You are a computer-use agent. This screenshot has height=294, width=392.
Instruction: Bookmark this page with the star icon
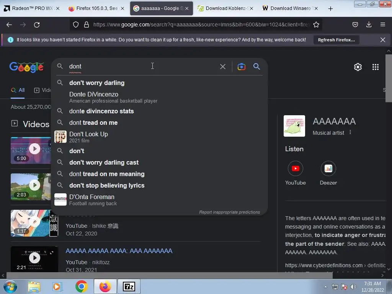[316, 24]
